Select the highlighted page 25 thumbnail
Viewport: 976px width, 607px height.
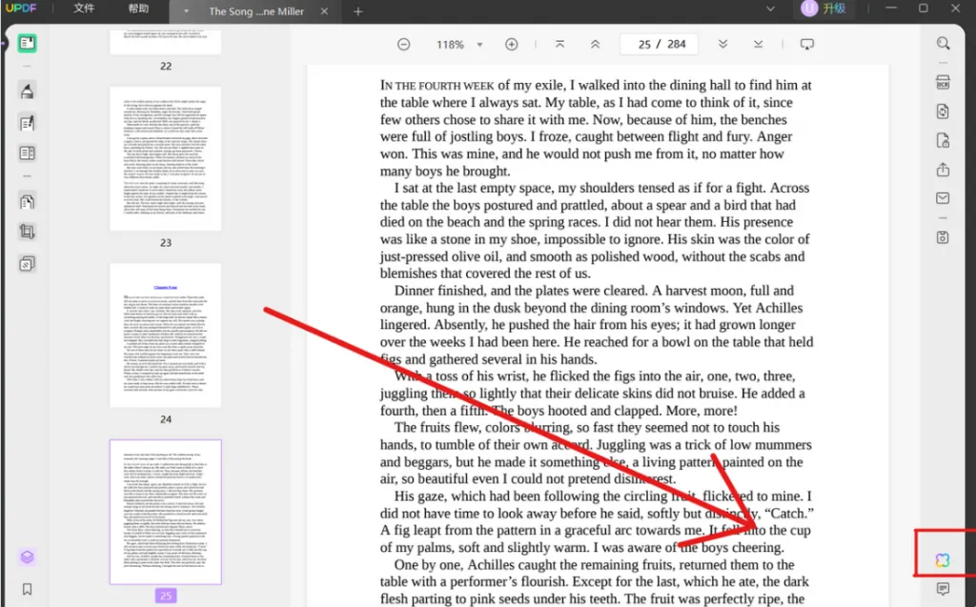coord(166,513)
